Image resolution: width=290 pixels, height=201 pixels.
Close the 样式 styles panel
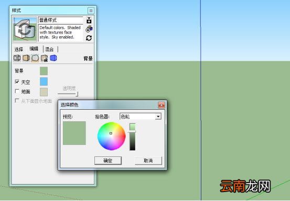click(x=91, y=10)
